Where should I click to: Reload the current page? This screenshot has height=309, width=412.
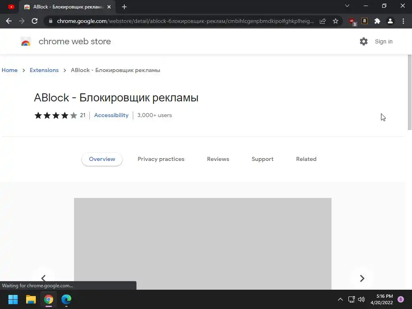(35, 21)
